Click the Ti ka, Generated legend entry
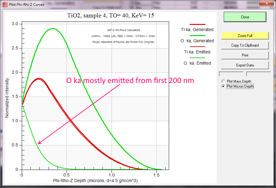Screen dimensions: 276x188 click(197, 30)
